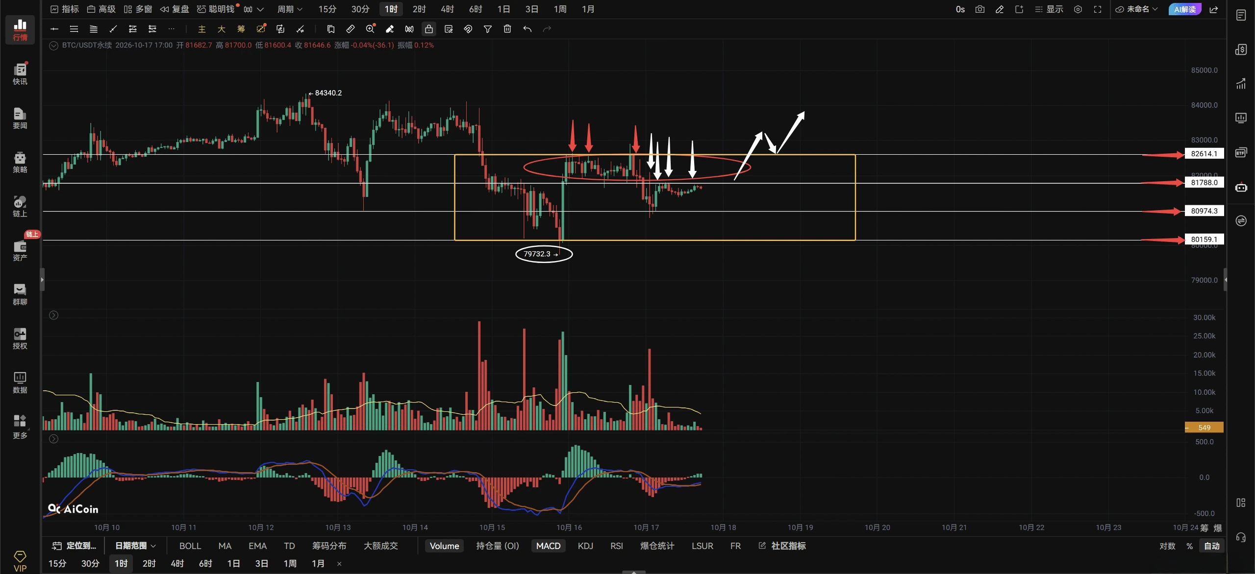Toggle the MACD indicator
The width and height of the screenshot is (1255, 574).
[x=548, y=546]
